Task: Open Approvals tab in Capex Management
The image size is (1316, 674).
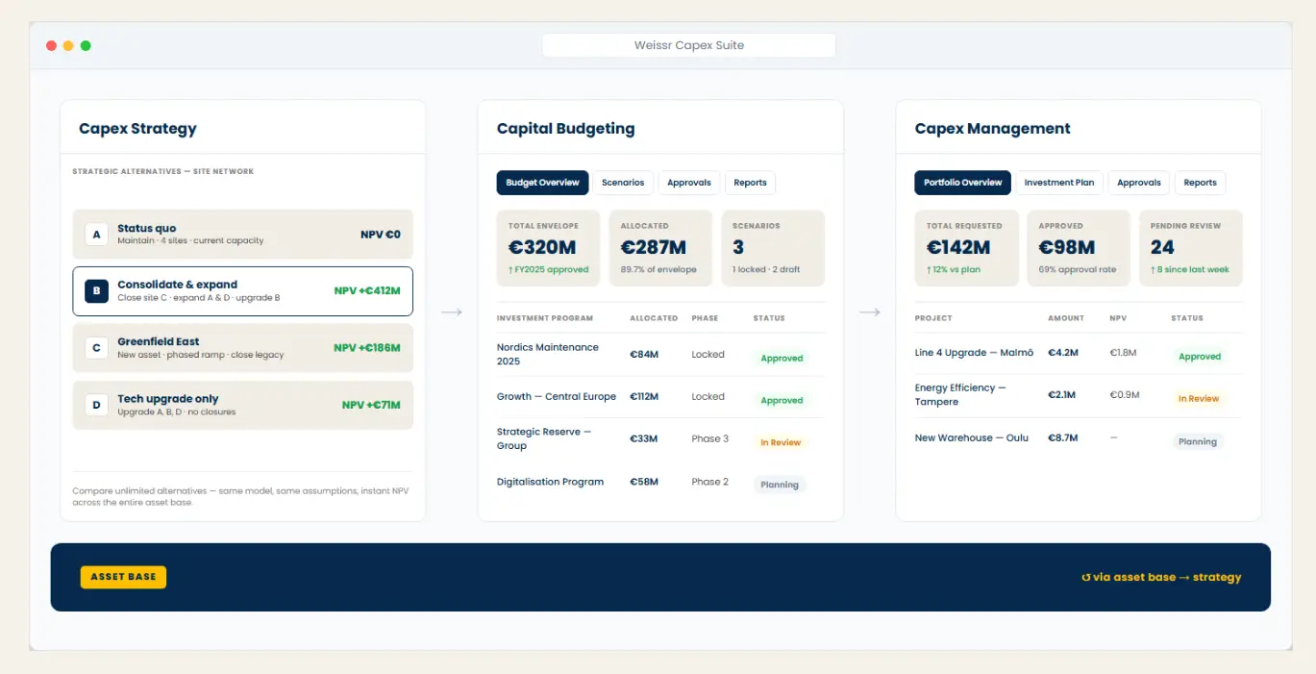Action: point(1139,183)
